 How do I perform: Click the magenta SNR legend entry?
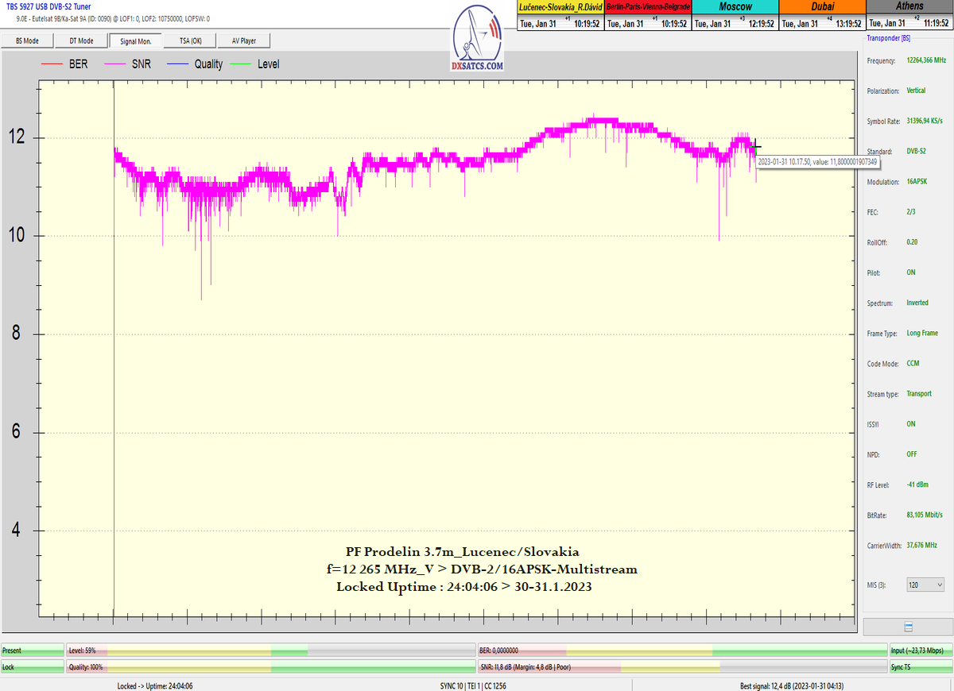pyautogui.click(x=133, y=64)
